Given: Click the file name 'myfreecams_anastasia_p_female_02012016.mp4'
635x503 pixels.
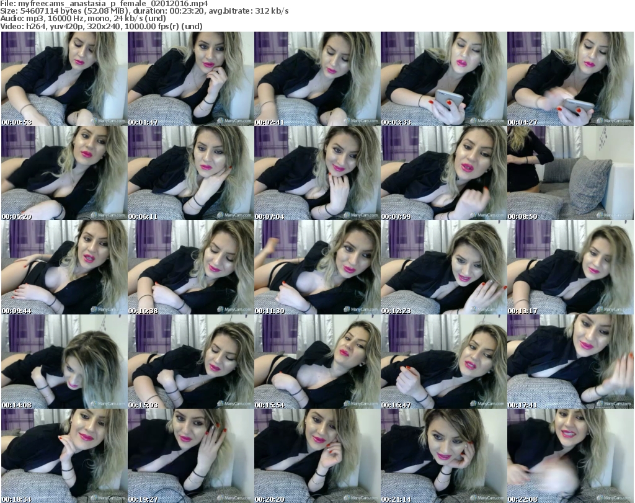Looking at the screenshot, I should 113,4.
